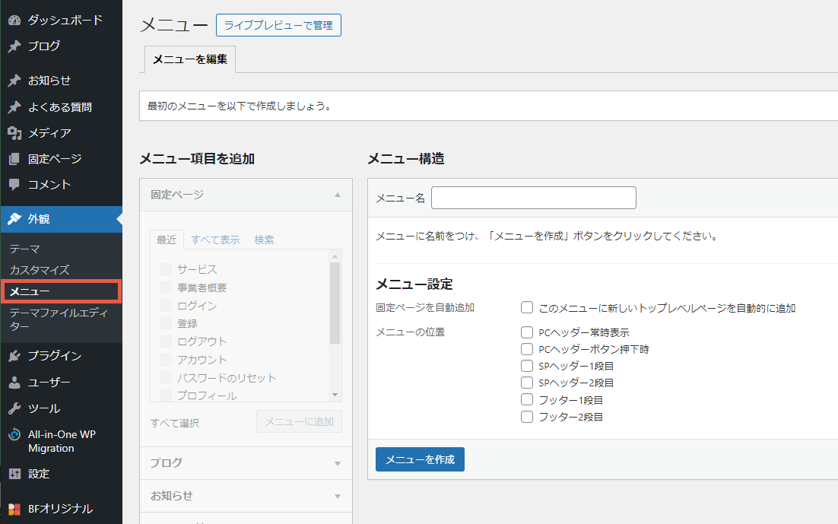838x524 pixels.
Task: Switch to the すべて表示 tab
Action: pyautogui.click(x=215, y=240)
